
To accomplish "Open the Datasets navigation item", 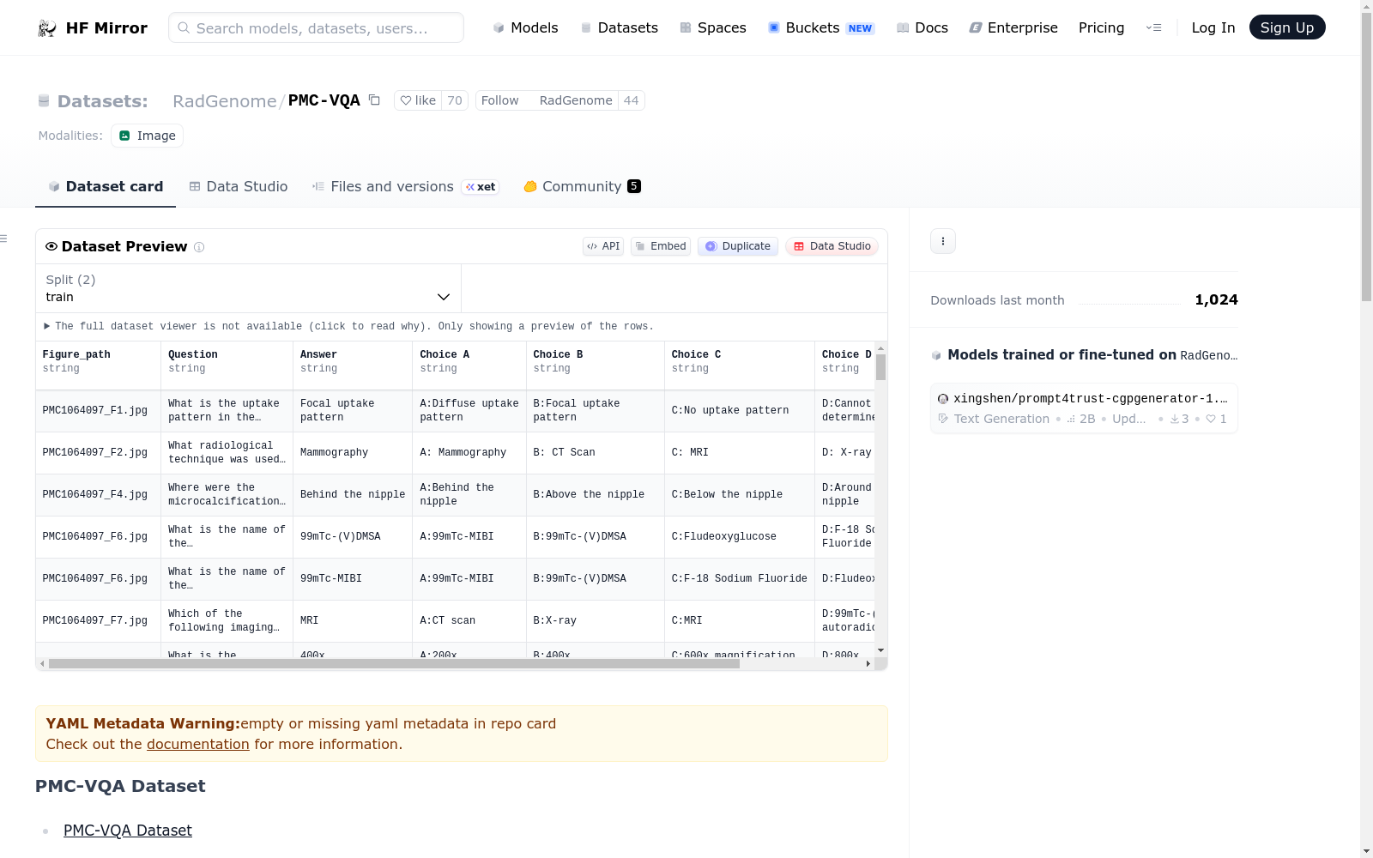I will tap(619, 27).
